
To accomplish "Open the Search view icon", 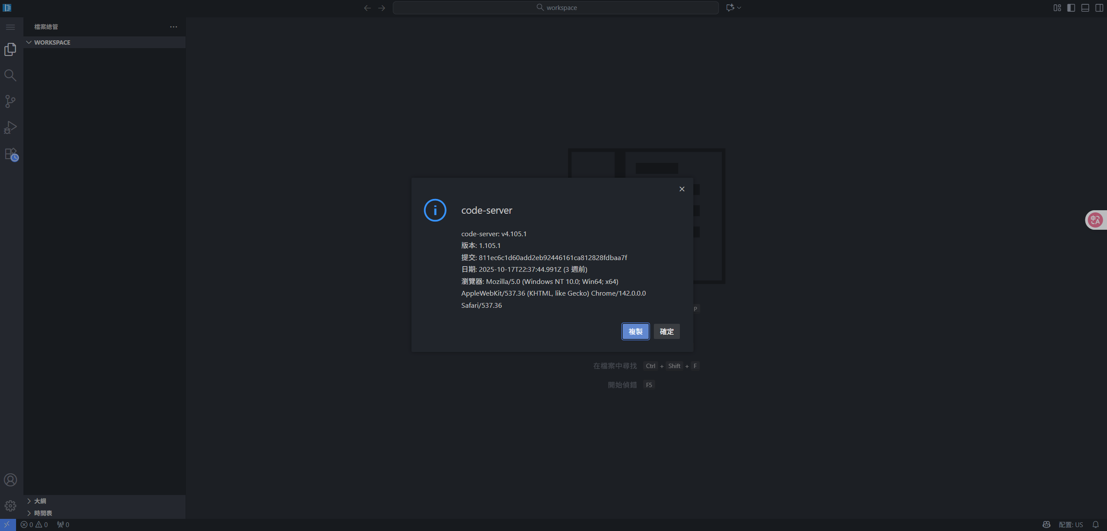I will click(x=10, y=75).
